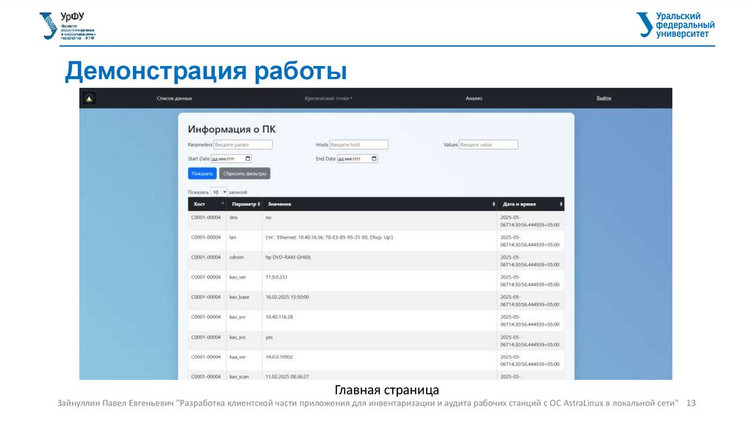The height and width of the screenshot is (421, 752).
Task: Sort table by Параметр column arrow
Action: (259, 204)
